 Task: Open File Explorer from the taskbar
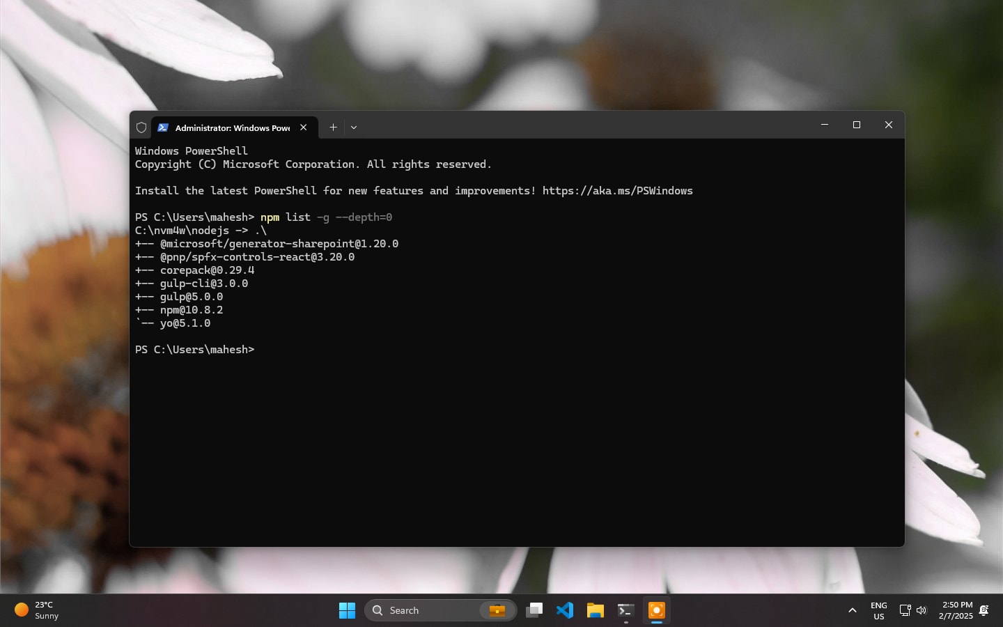(x=595, y=610)
